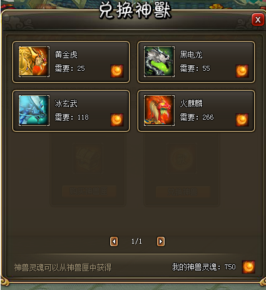Click the soul orb icon in 冰玄武 card
Viewport: 266px width, 290px height.
[x=117, y=120]
